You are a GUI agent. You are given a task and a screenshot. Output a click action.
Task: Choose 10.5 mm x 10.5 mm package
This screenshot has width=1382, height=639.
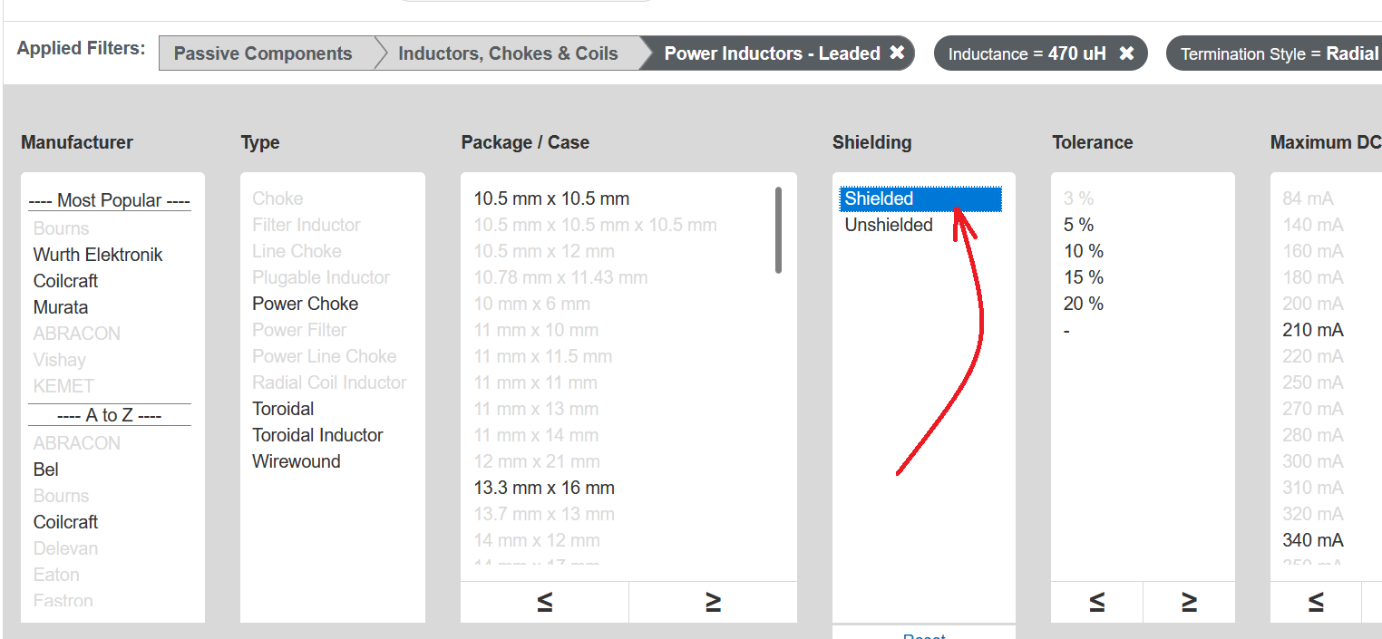(551, 198)
